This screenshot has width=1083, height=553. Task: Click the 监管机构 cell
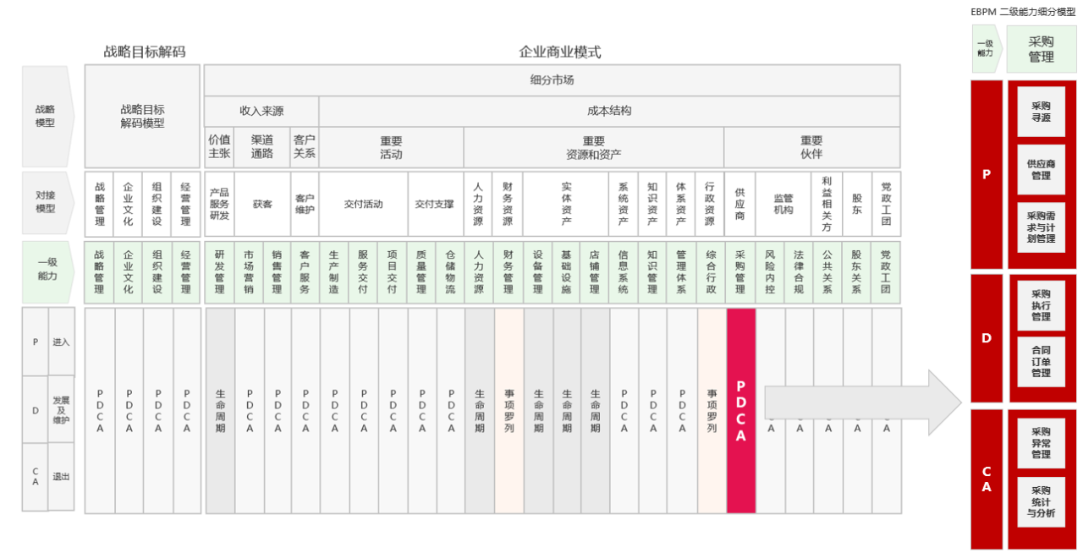(x=783, y=204)
